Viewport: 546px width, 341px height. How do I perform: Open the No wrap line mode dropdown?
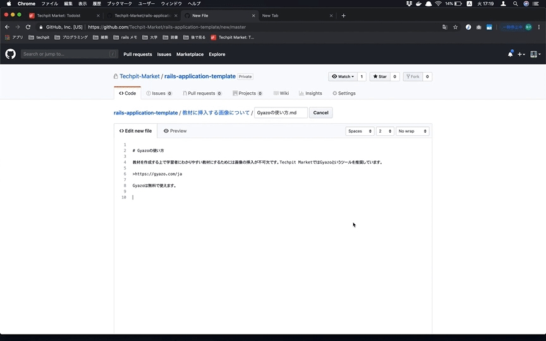tap(412, 131)
